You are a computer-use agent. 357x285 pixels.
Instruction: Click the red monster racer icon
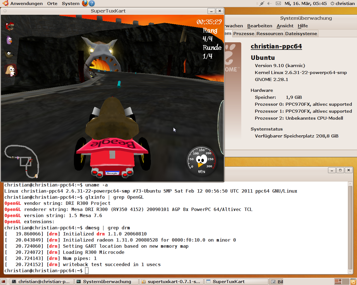tap(10, 26)
